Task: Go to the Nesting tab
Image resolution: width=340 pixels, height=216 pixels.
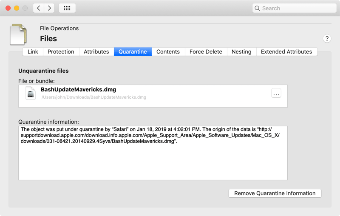Action: pyautogui.click(x=241, y=51)
